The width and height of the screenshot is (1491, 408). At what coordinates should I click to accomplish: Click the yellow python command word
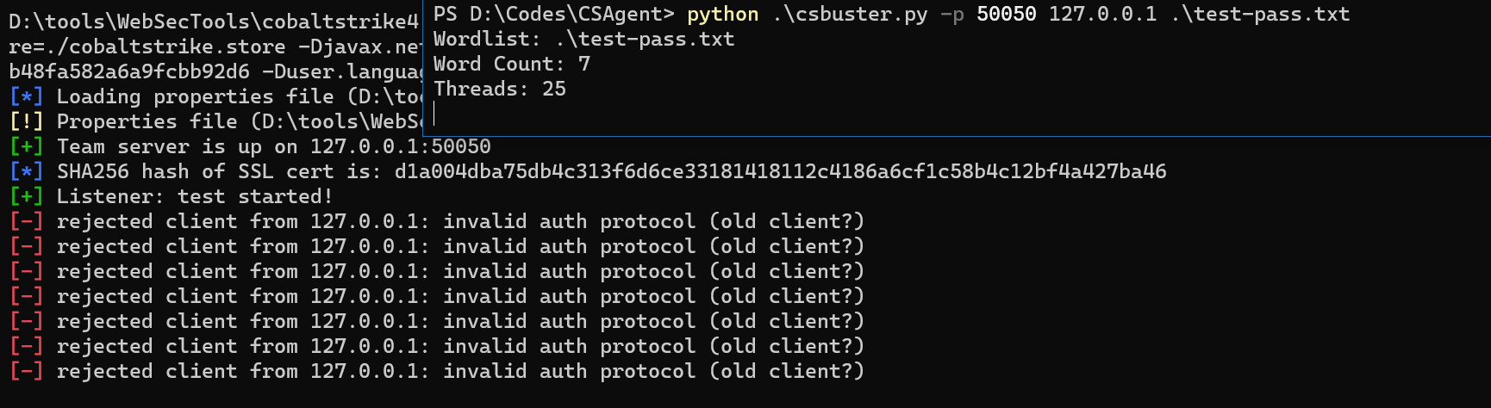click(723, 14)
